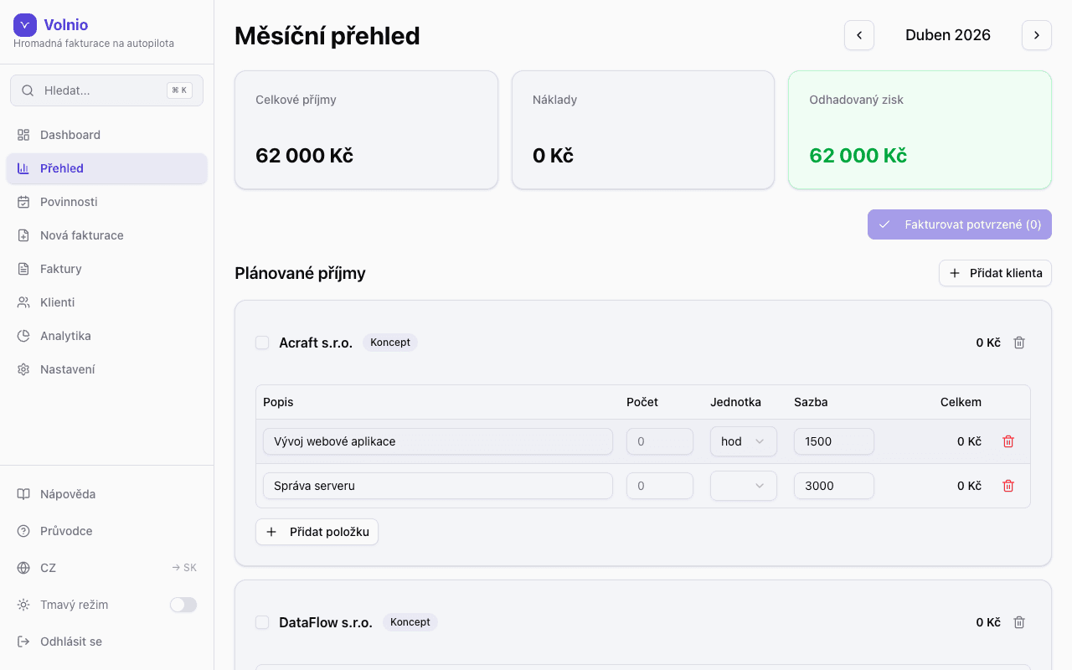Select the DataFlow s.r.o. checkbox
The height and width of the screenshot is (670, 1072).
(262, 622)
